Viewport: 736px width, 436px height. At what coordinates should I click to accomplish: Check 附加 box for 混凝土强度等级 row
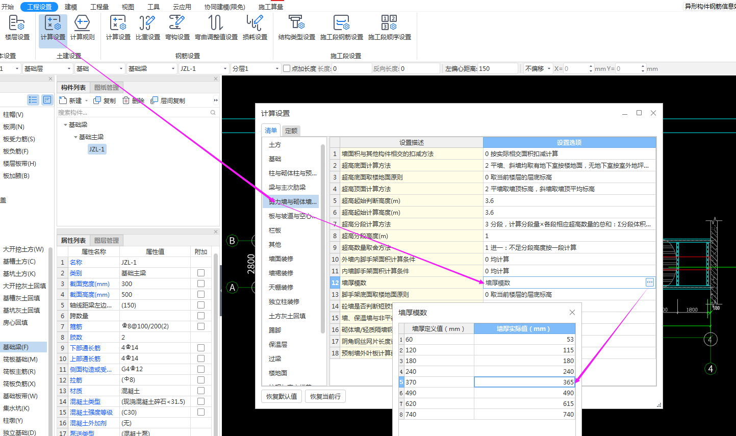201,412
